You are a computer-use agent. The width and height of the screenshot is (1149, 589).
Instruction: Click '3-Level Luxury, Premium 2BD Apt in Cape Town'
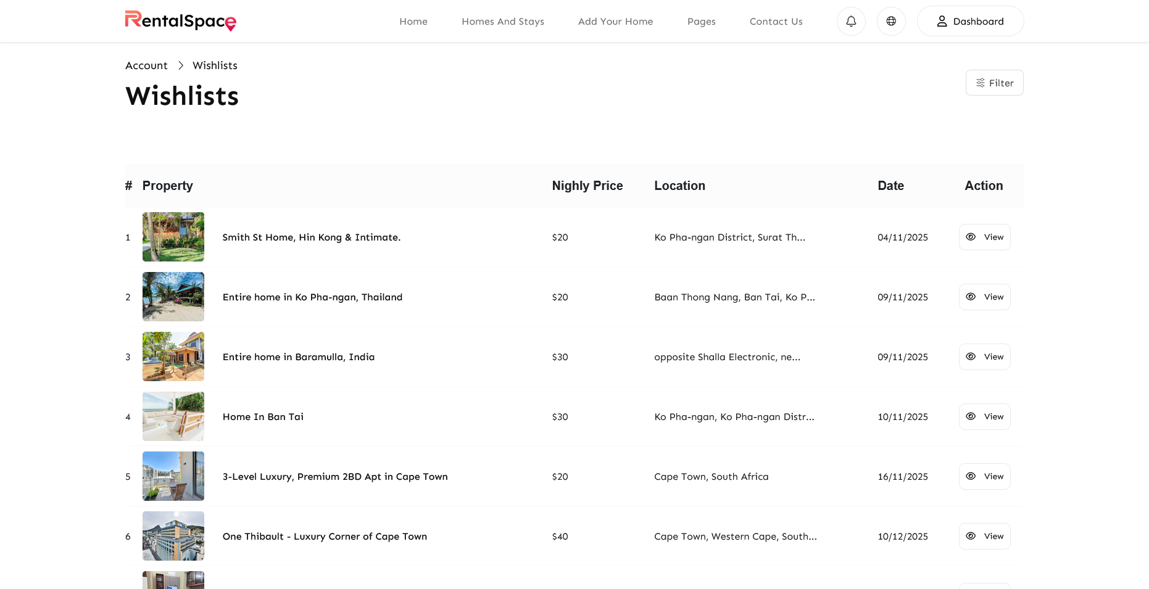(335, 477)
